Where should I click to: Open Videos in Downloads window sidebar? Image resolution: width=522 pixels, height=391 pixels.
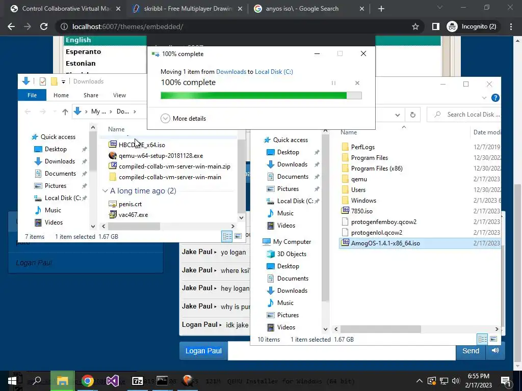[54, 222]
